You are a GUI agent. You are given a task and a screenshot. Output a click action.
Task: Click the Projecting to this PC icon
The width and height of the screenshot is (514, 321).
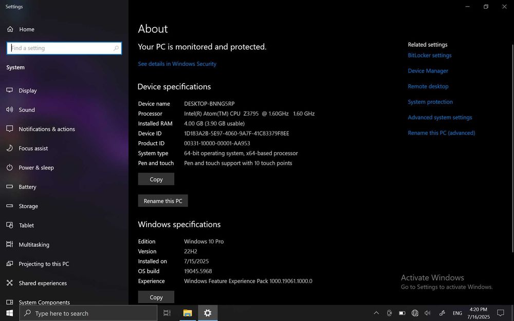click(9, 263)
